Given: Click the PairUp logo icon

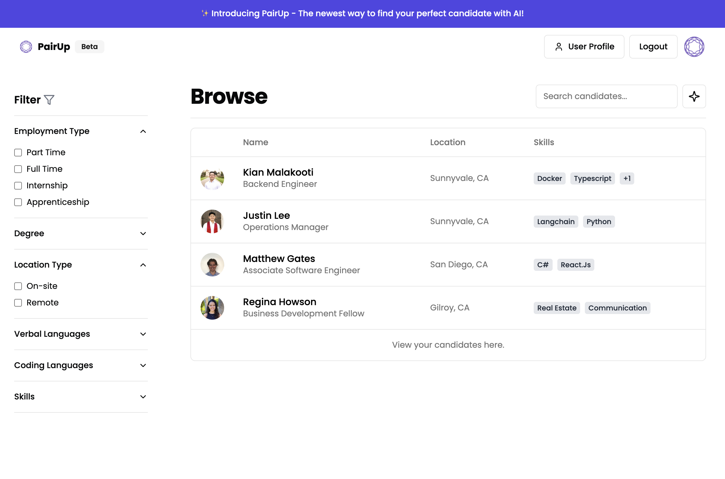Looking at the screenshot, I should (26, 47).
